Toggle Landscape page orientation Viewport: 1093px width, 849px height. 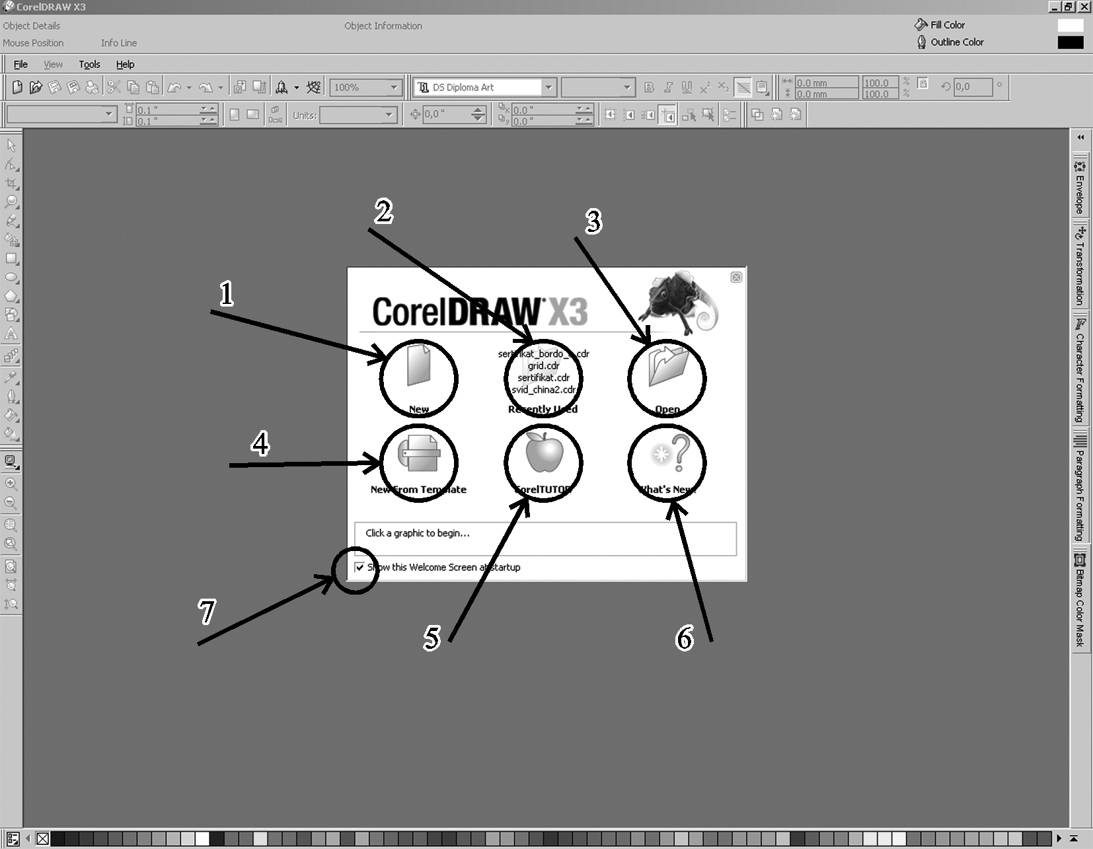click(x=252, y=115)
